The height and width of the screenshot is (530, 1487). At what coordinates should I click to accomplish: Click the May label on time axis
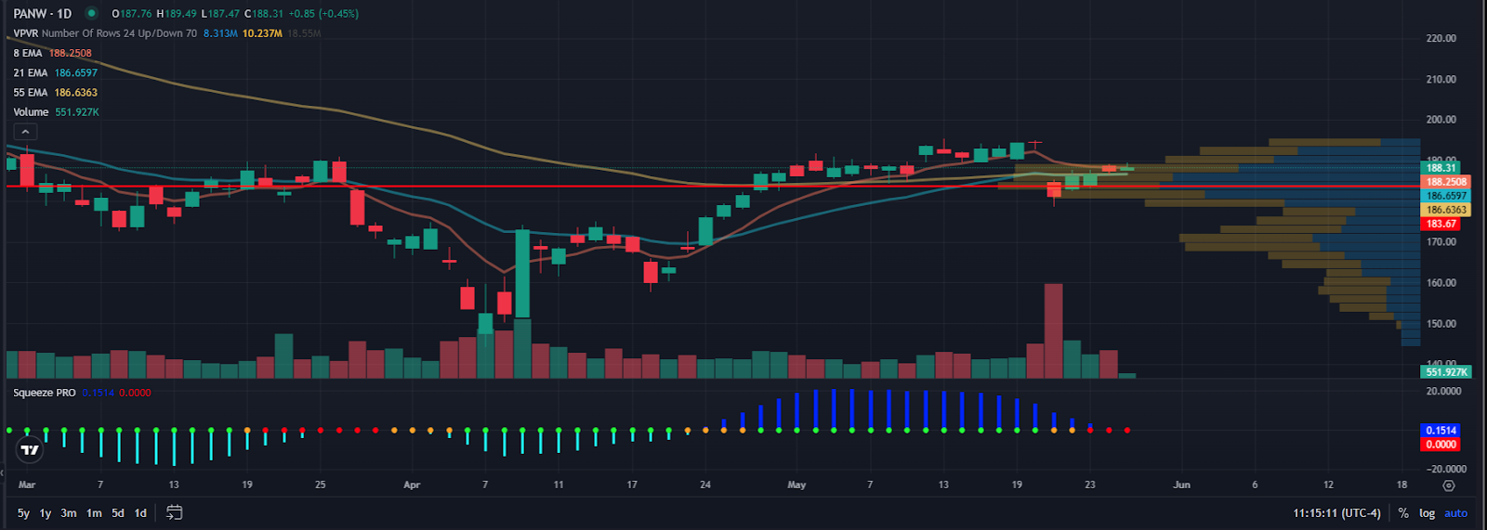796,485
